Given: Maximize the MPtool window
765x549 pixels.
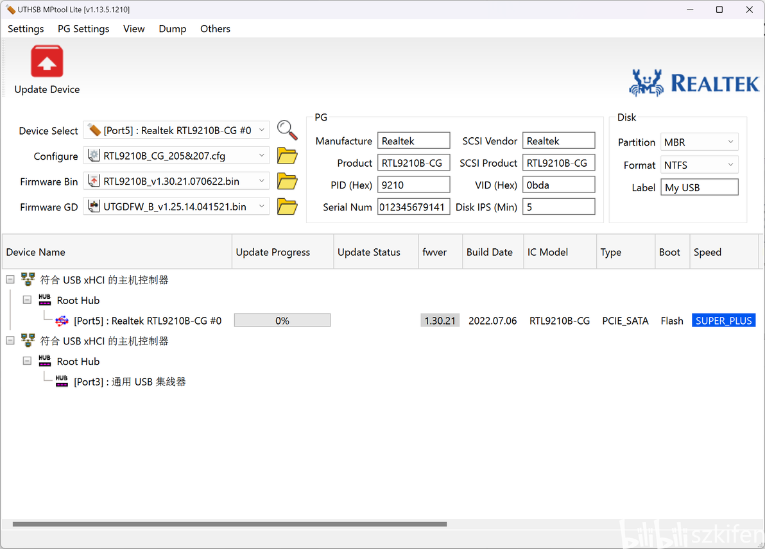Looking at the screenshot, I should click(x=719, y=9).
